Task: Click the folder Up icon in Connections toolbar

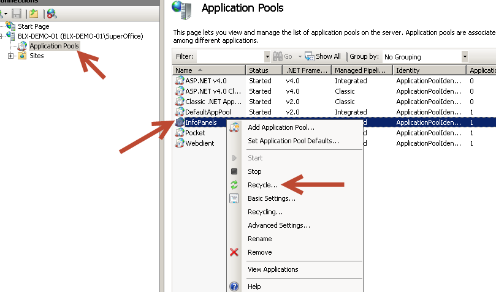Action: (x=34, y=13)
